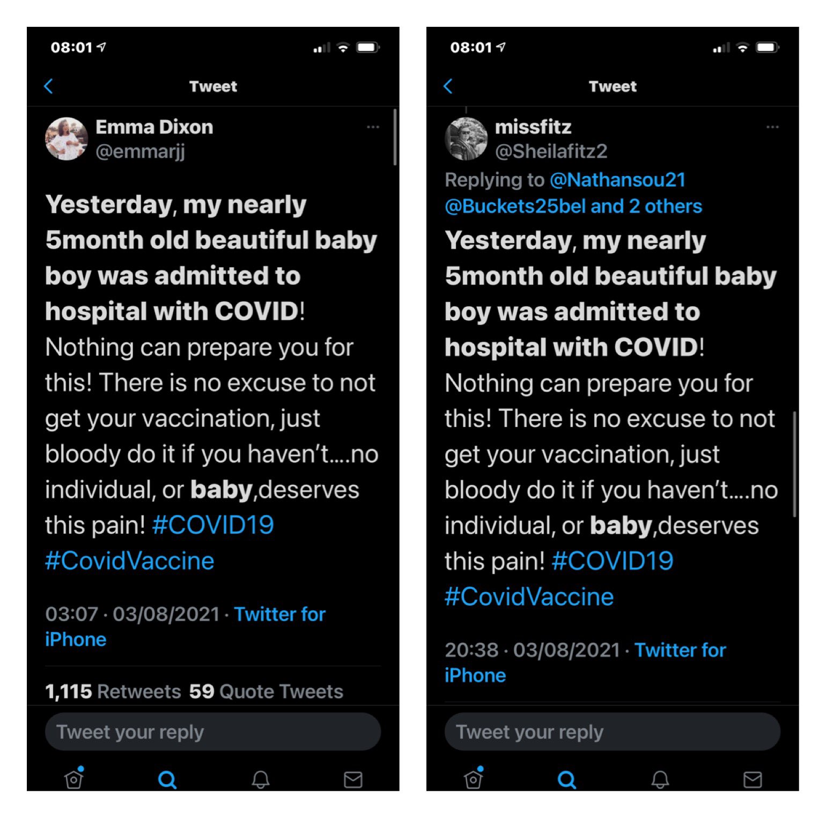826x818 pixels.
Task: Open the three-dot menu on missfitz's tweet
Action: pyautogui.click(x=772, y=127)
